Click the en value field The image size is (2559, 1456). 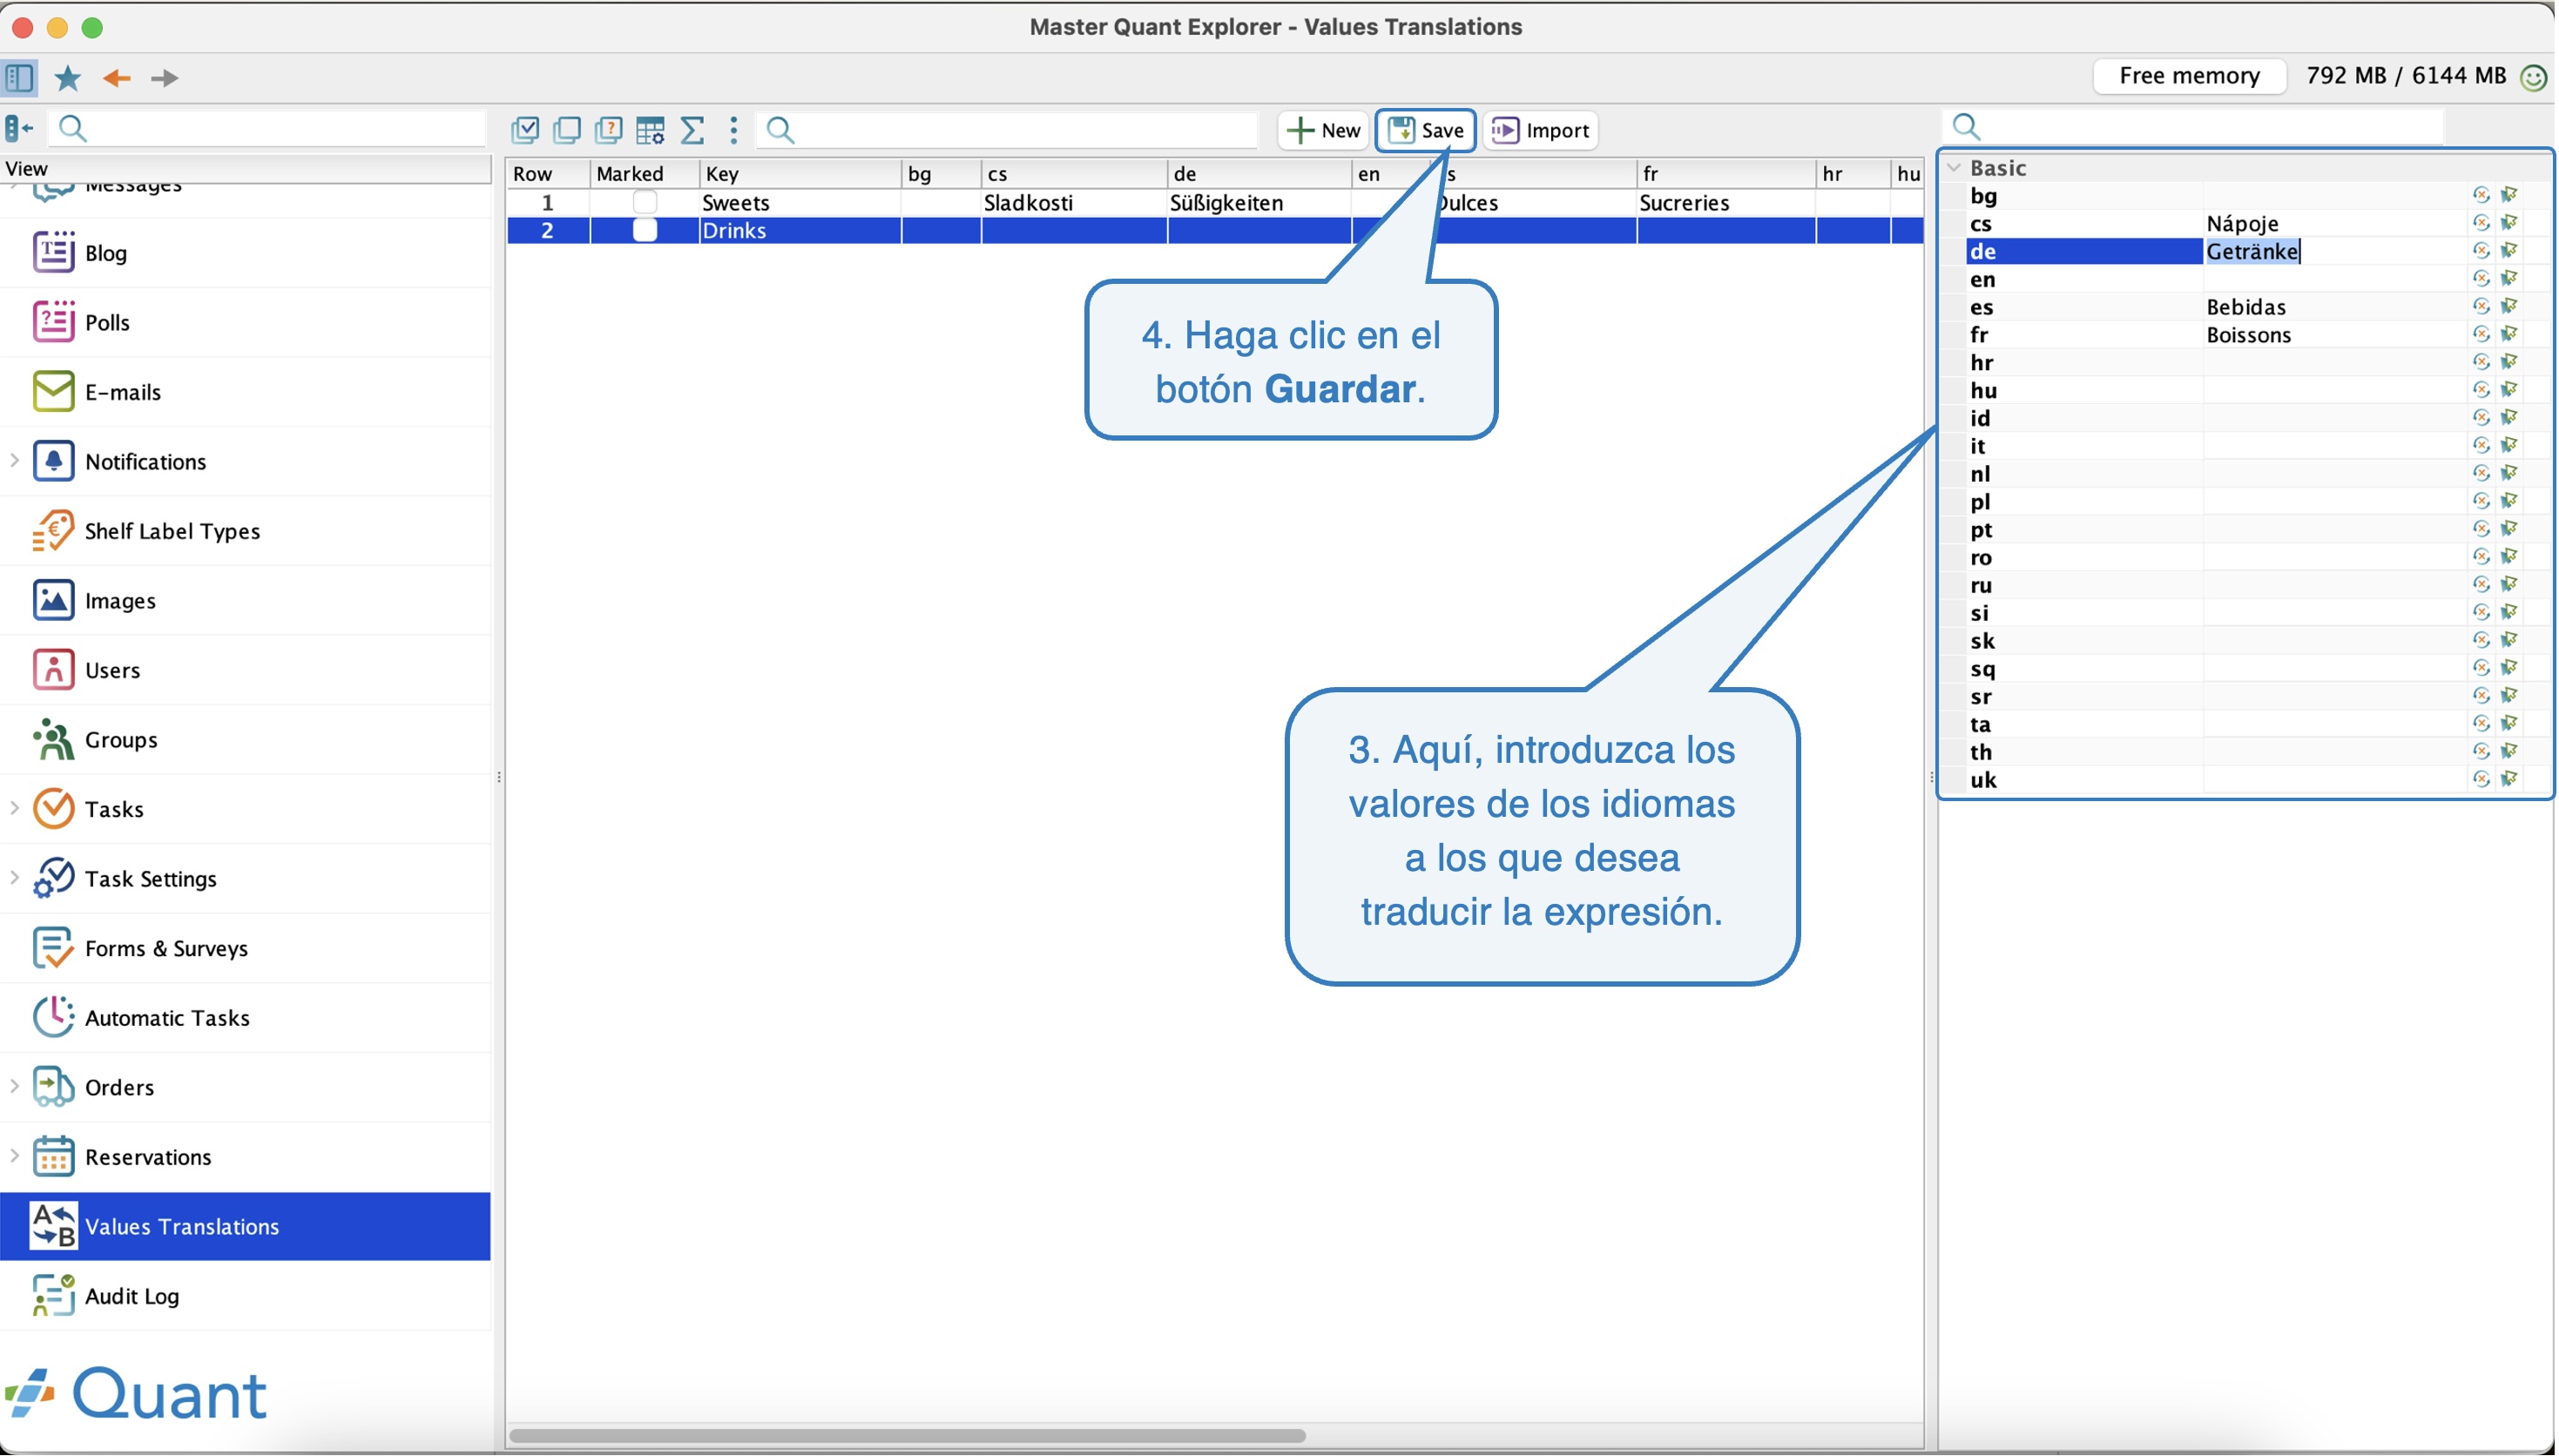(2335, 279)
